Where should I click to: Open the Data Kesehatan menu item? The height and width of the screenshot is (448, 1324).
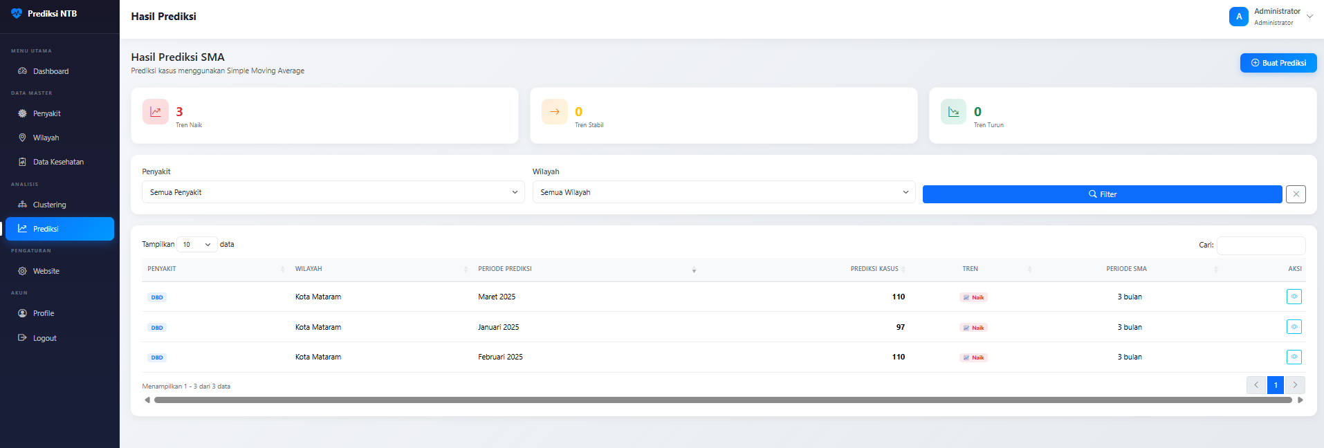point(59,162)
